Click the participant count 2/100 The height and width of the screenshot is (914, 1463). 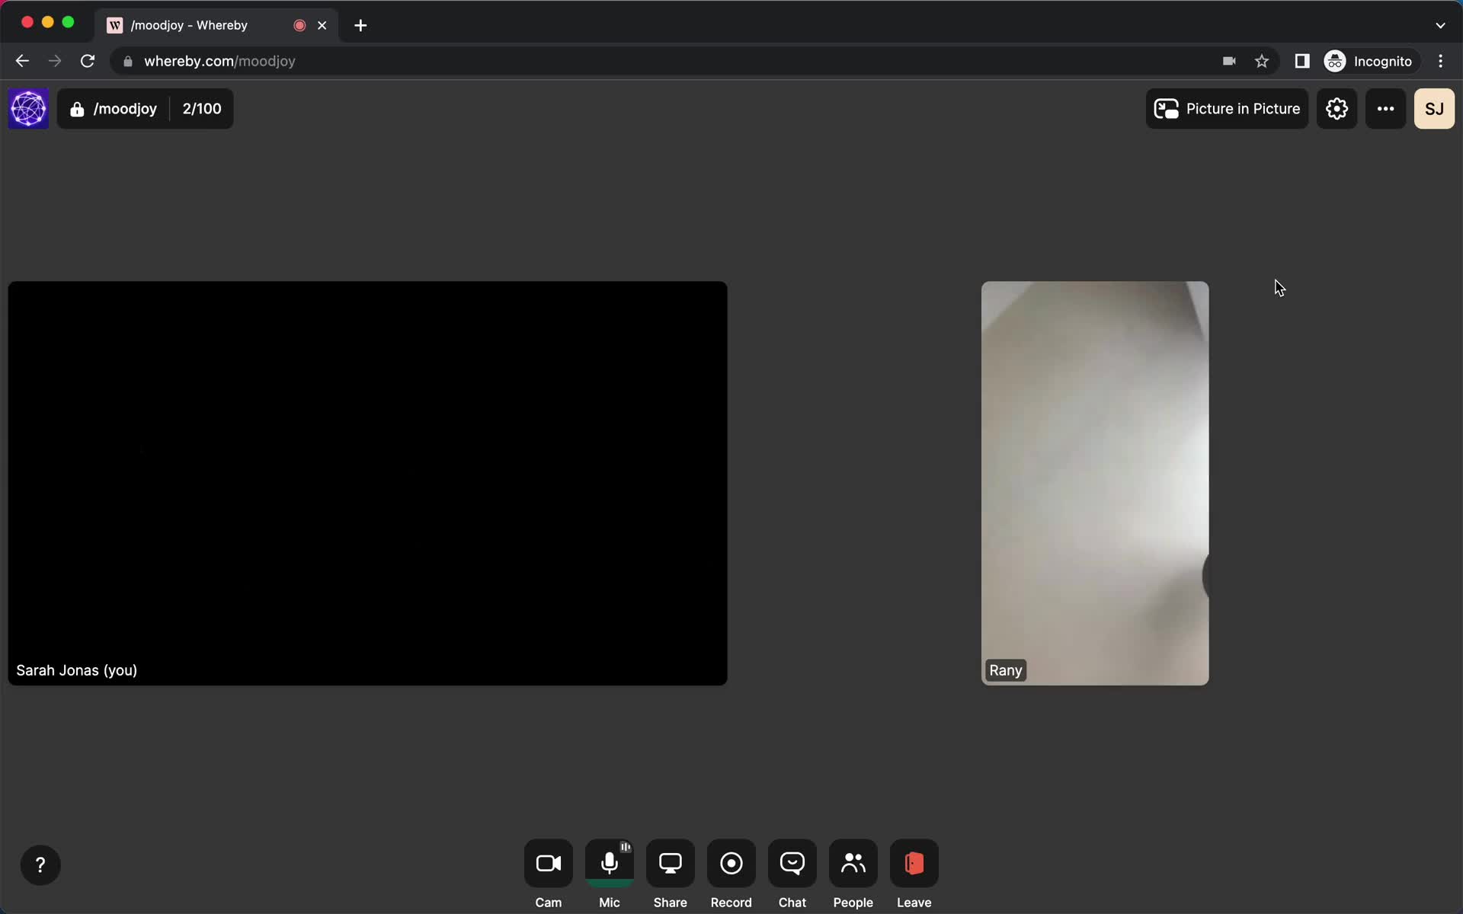(x=201, y=108)
